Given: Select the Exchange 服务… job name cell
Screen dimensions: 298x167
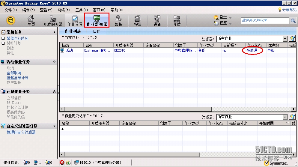Looking at the screenshot, I should [x=97, y=50].
